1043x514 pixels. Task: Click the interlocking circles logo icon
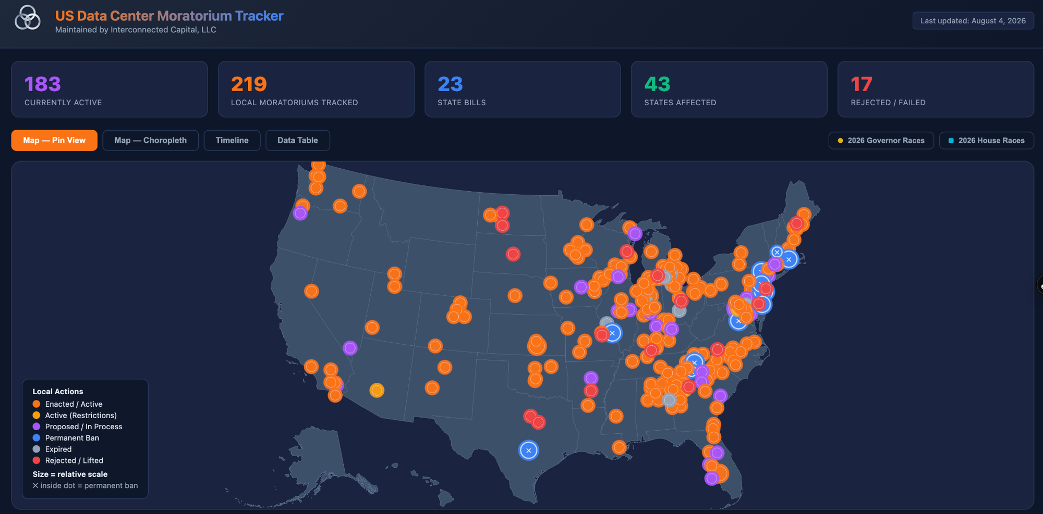28,18
